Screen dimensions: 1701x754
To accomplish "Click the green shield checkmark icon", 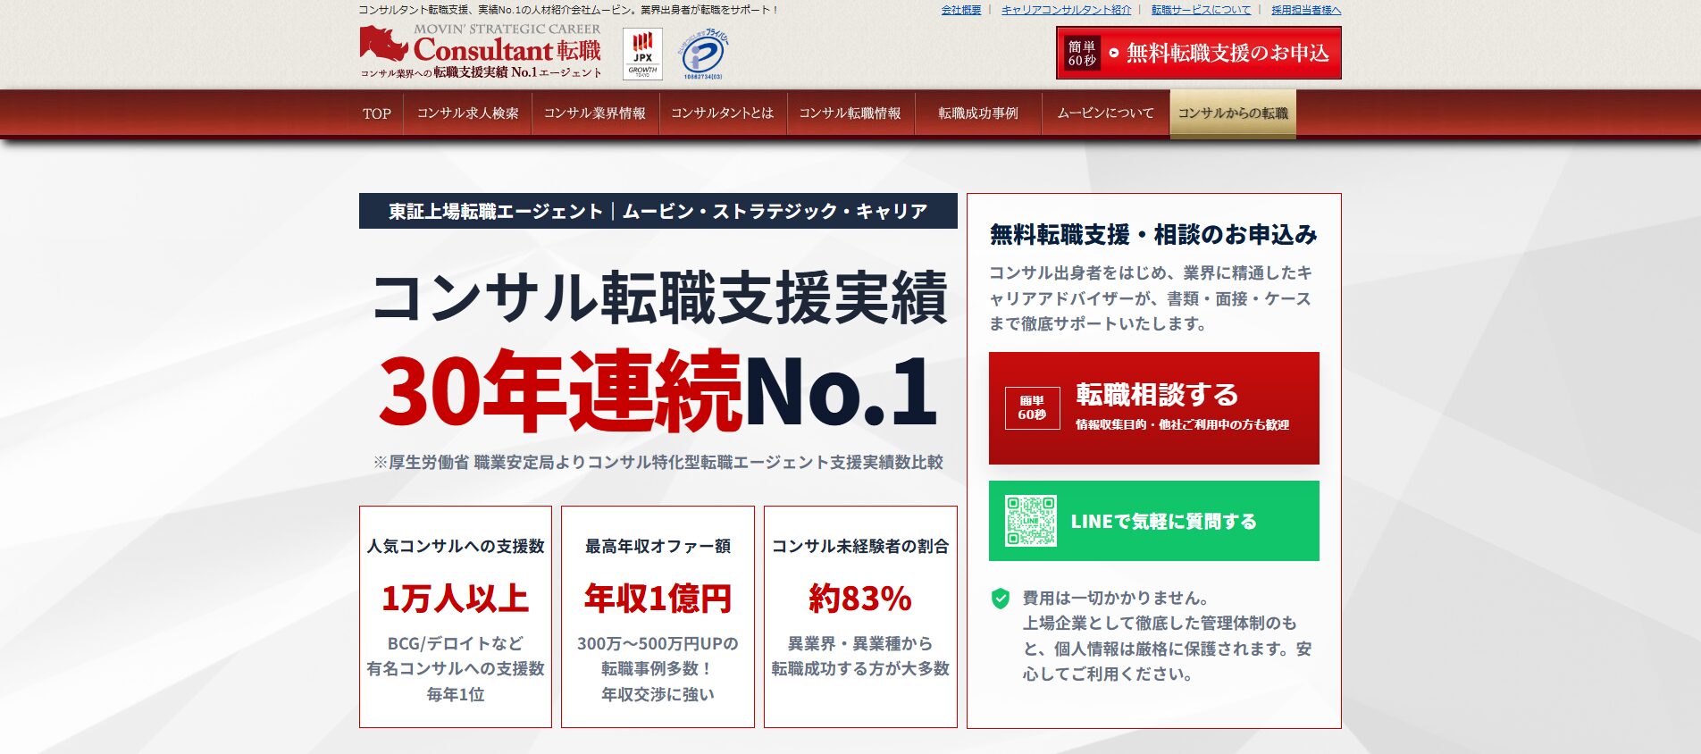I will [x=1001, y=599].
